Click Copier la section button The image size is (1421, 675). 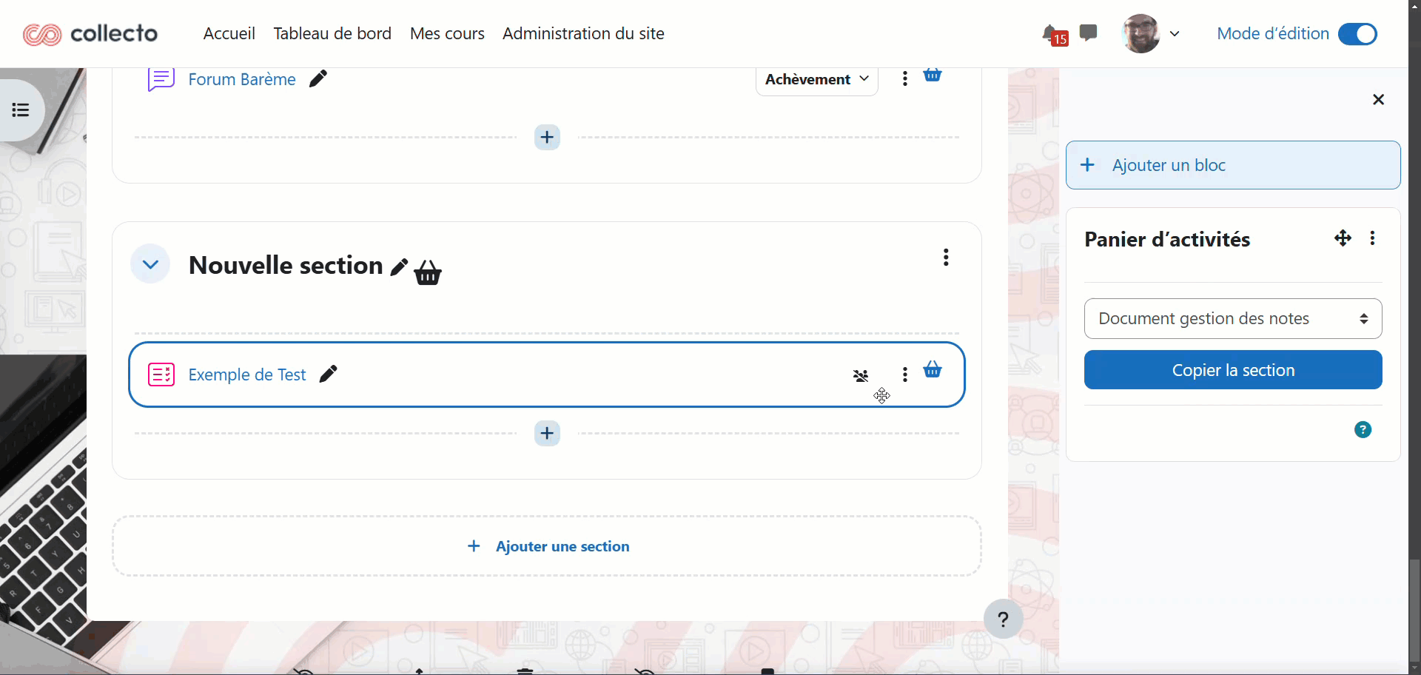1233,370
